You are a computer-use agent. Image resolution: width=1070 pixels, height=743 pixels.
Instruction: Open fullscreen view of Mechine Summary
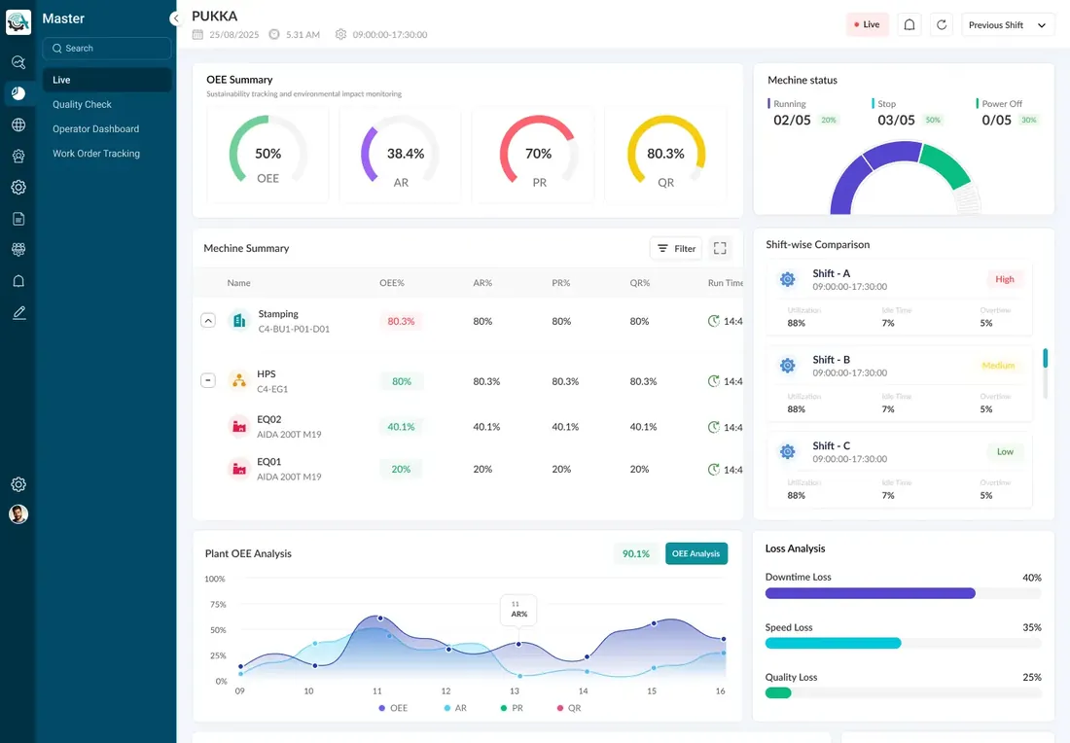pos(719,248)
